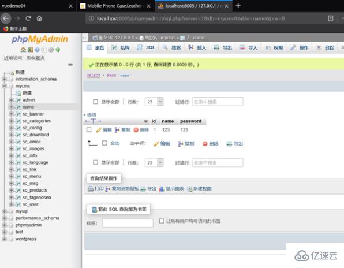Click the copy icon in row id 1
Screen dimensions: 344x268
pyautogui.click(x=117, y=130)
